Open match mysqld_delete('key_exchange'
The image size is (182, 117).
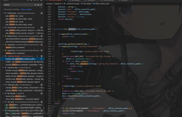pos(25,65)
